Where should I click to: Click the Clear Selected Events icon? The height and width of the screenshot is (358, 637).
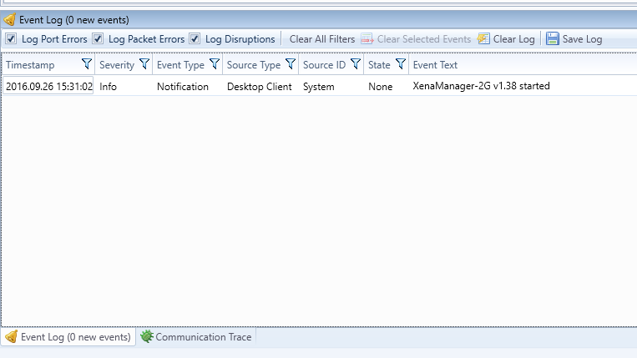pos(367,39)
